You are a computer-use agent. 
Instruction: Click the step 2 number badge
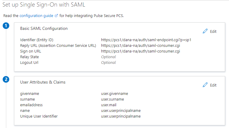6,80
